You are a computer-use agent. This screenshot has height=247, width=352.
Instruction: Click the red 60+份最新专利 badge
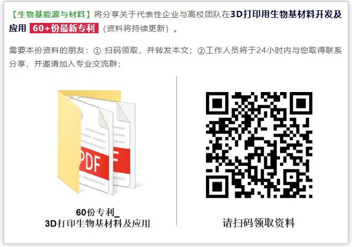click(64, 28)
